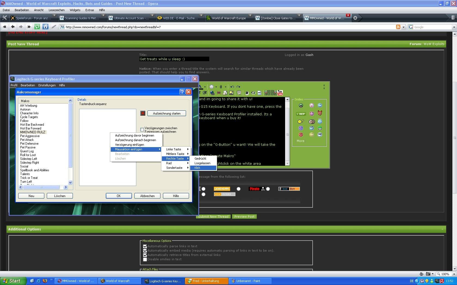The width and height of the screenshot is (457, 285).
Task: Click Preview Post button
Action: coord(244,217)
